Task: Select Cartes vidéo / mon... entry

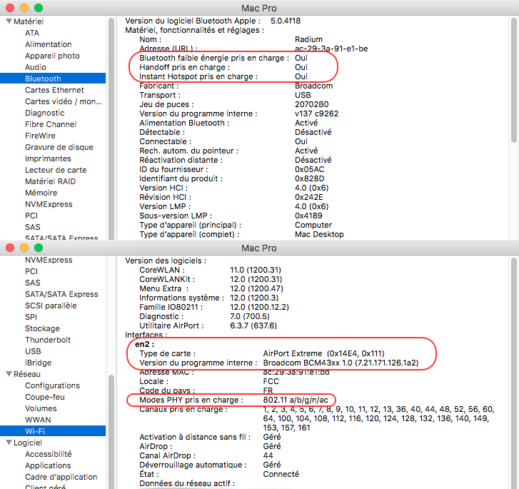Action: (x=64, y=101)
